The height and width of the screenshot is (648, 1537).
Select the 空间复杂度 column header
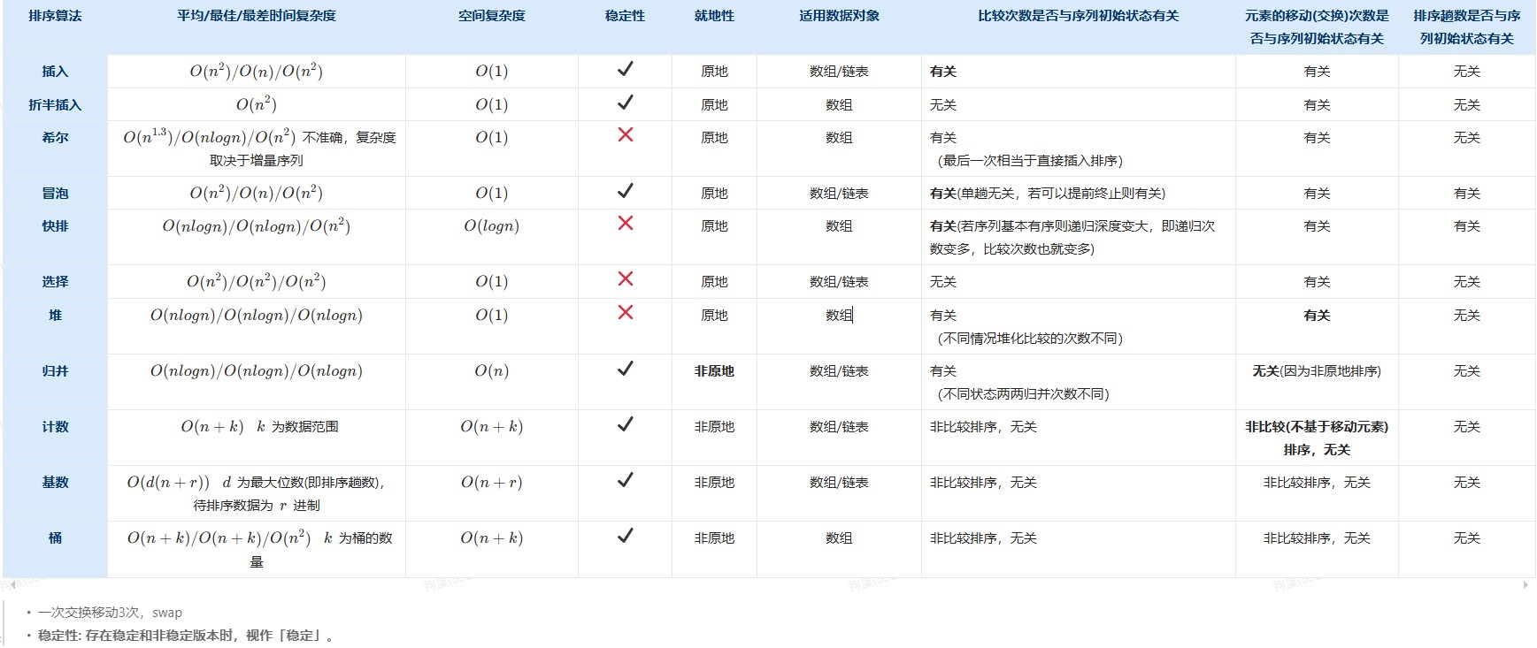coord(491,16)
